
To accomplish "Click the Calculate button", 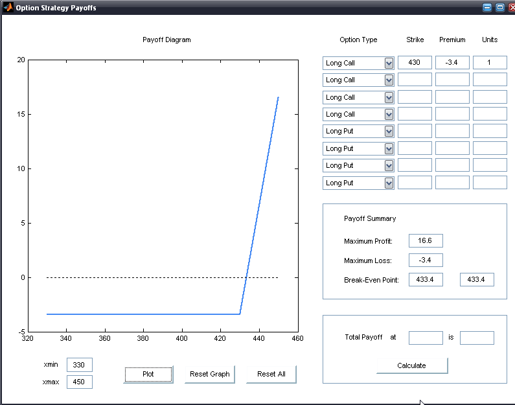I will point(412,365).
